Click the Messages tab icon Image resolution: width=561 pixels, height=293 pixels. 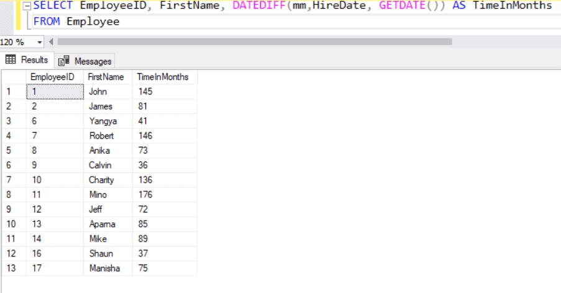[x=64, y=61]
